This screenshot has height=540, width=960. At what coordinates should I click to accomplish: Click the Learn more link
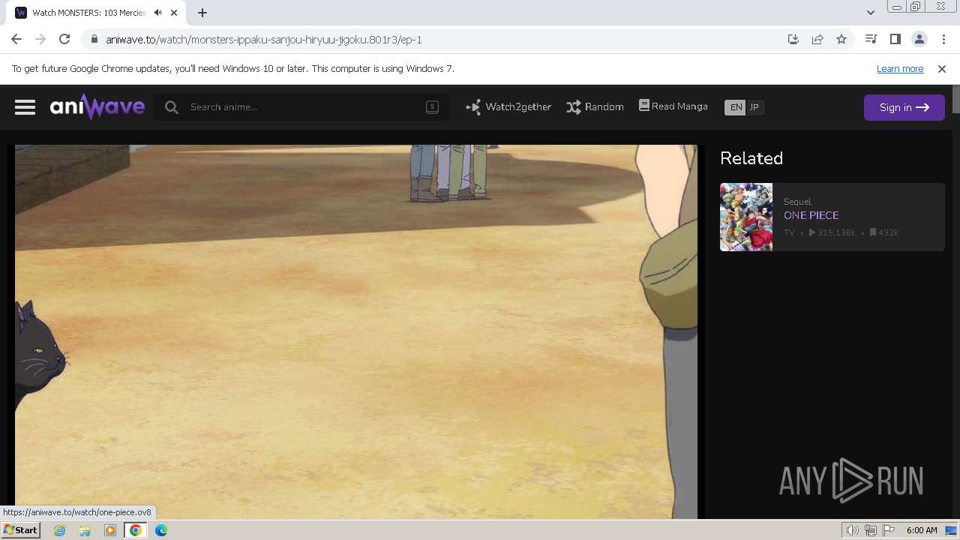pos(900,69)
